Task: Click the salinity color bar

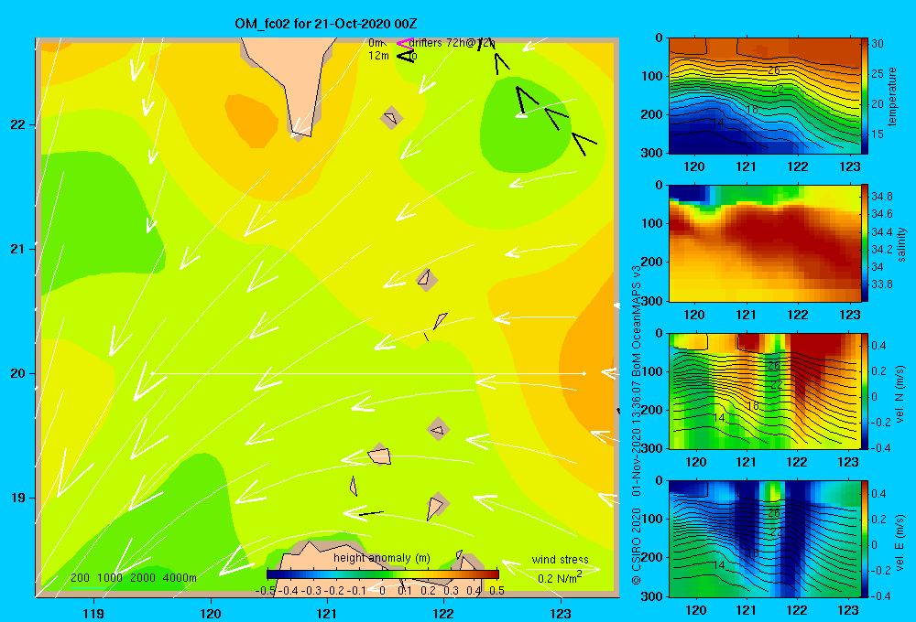Action: (865, 243)
